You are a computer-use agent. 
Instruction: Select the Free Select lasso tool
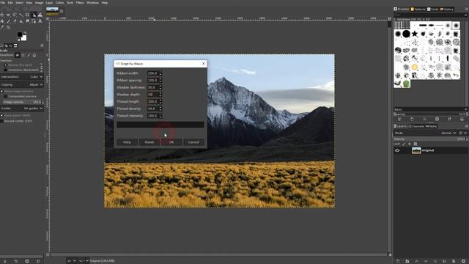tap(15, 15)
